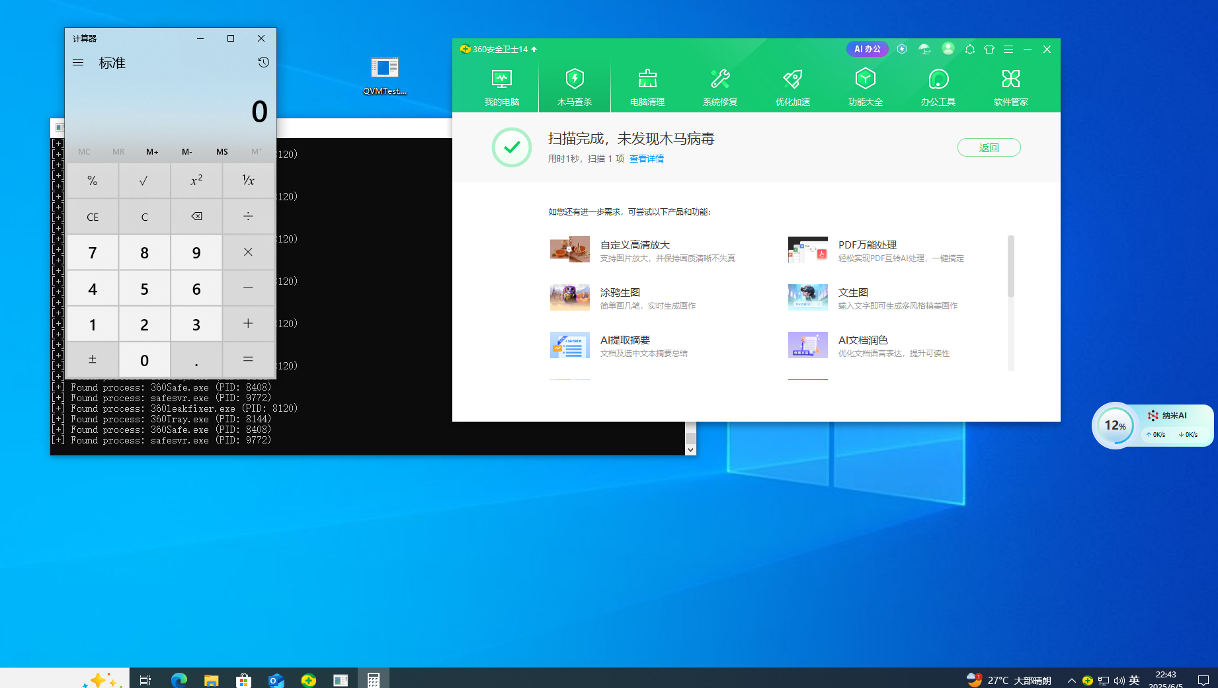
Task: Open the 办公工具 tab in 360 Safe
Action: [x=938, y=88]
